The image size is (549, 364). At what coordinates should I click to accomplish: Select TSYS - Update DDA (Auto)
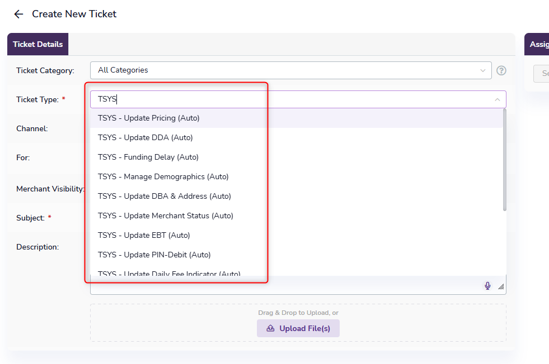(146, 137)
